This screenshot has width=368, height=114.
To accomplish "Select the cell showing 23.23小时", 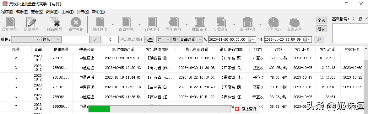I will tap(278, 97).
